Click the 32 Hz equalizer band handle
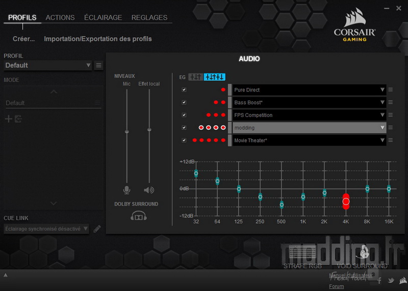 (x=196, y=173)
